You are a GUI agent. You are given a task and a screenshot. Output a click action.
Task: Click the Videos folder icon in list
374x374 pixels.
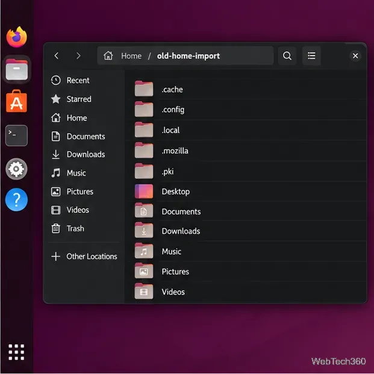(144, 291)
